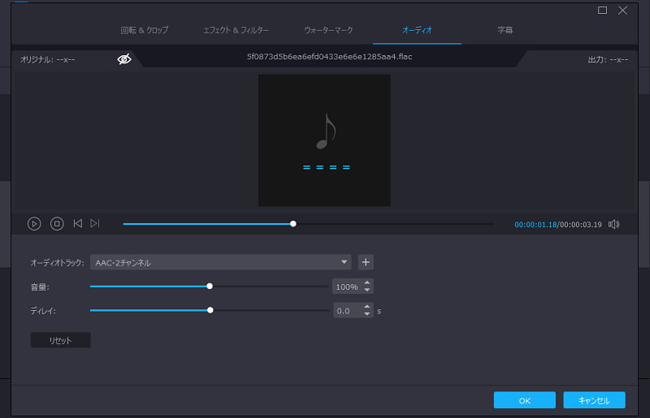This screenshot has width=650, height=418.
Task: Select the 字幕 tab
Action: [x=505, y=30]
